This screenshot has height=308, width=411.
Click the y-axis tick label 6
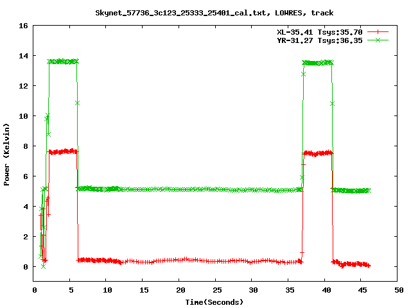coord(26,176)
